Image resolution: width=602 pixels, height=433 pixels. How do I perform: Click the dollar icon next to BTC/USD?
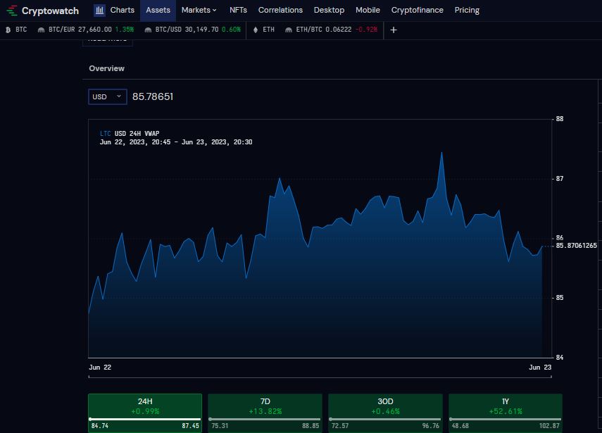pos(147,30)
